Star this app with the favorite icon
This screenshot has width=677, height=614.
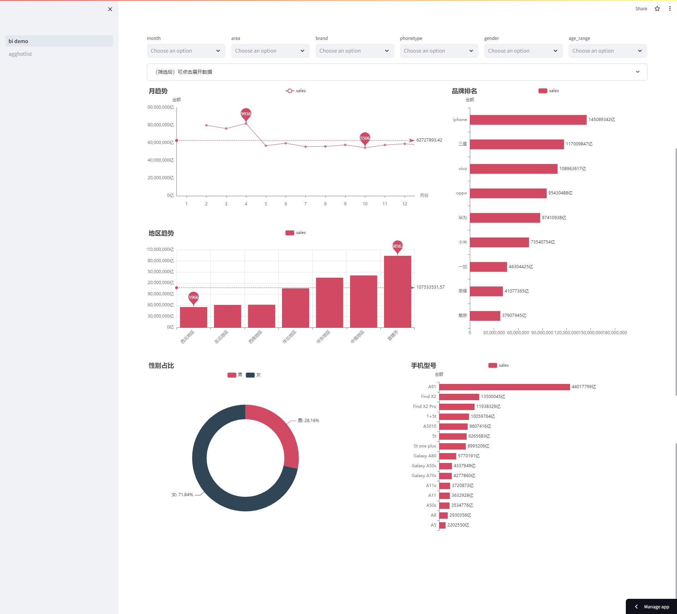tap(657, 8)
